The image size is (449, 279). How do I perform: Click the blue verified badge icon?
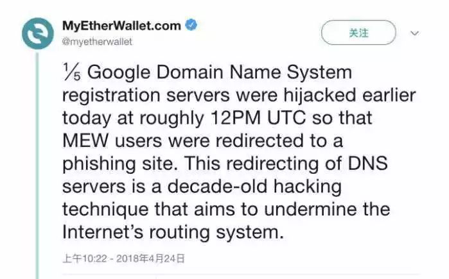[191, 25]
